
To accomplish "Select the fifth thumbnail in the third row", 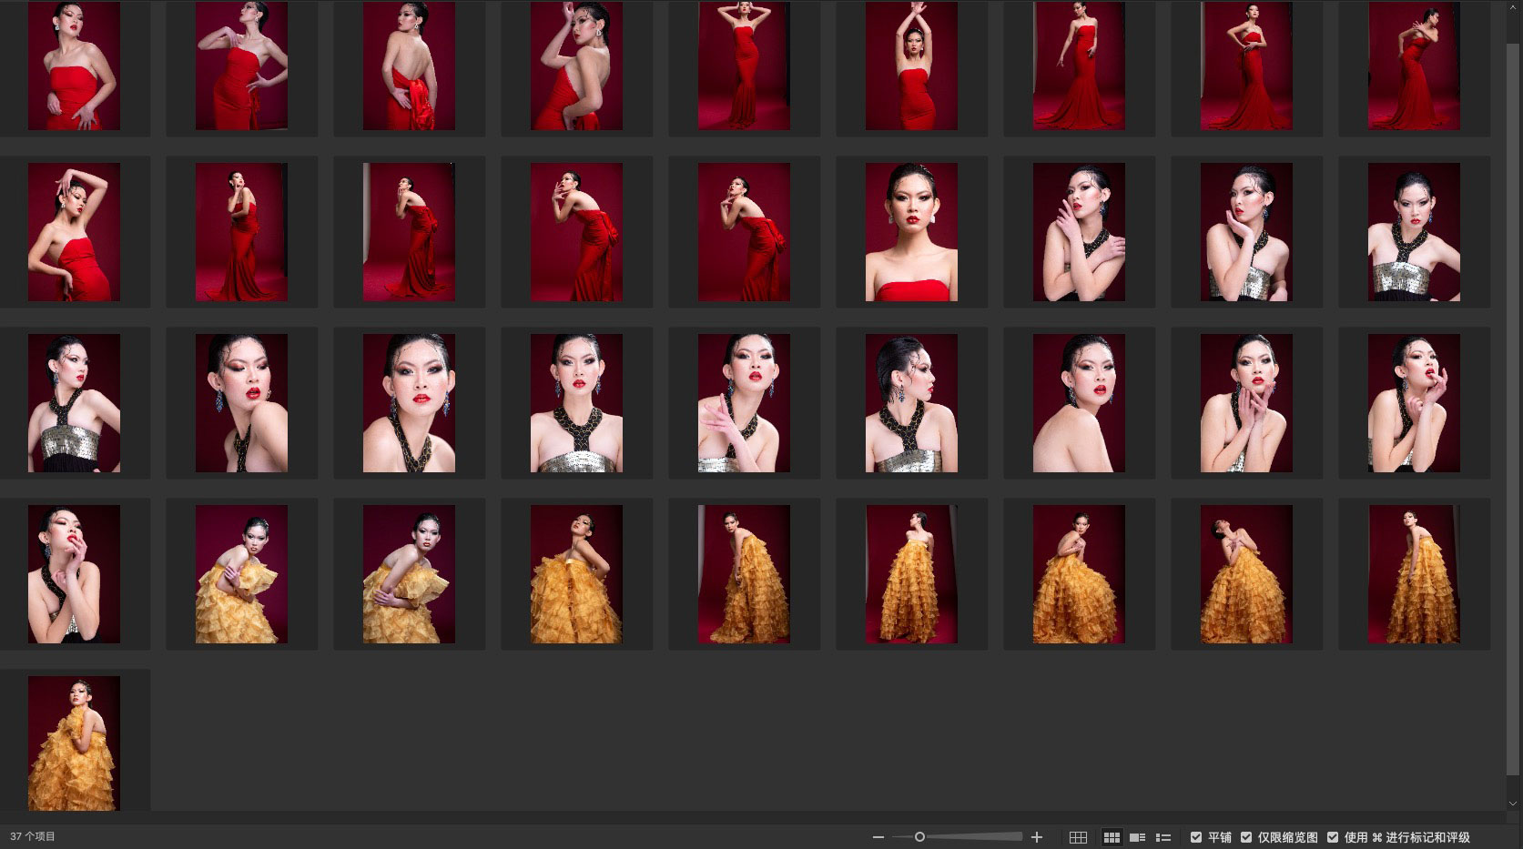I will [x=744, y=403].
